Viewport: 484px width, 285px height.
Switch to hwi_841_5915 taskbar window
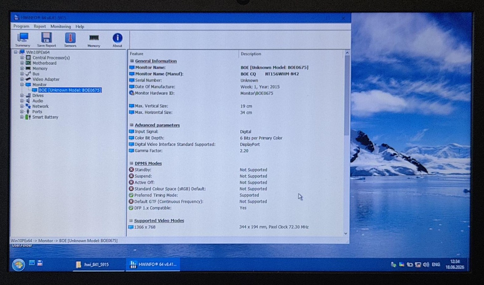[99, 264]
